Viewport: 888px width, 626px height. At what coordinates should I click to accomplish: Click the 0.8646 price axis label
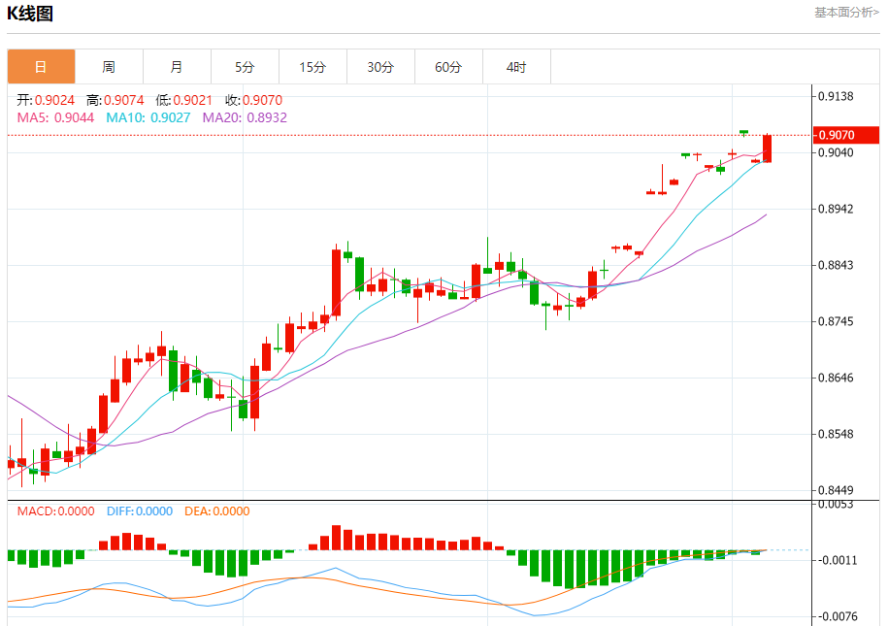[x=836, y=378]
